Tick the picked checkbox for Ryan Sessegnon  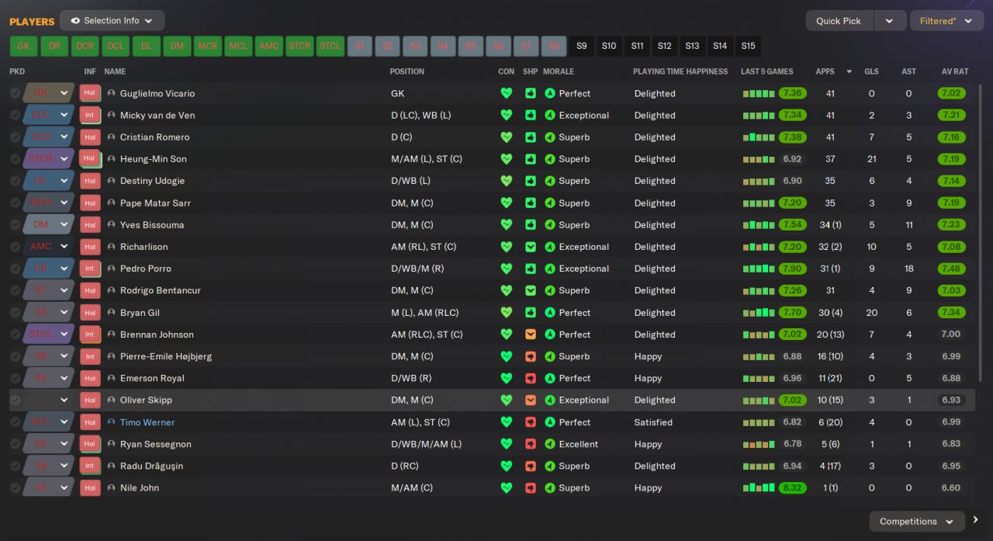(15, 444)
